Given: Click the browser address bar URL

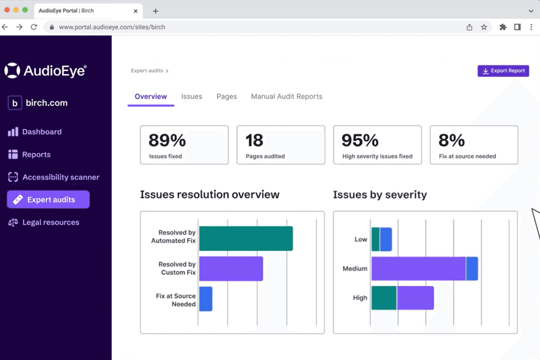Looking at the screenshot, I should (x=112, y=27).
